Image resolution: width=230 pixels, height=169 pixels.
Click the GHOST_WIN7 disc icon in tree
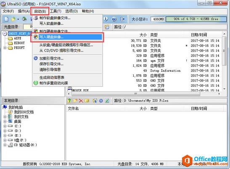[5, 34]
